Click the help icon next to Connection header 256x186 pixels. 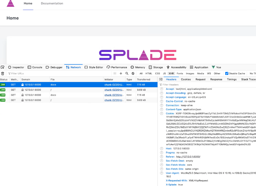pos(162,105)
